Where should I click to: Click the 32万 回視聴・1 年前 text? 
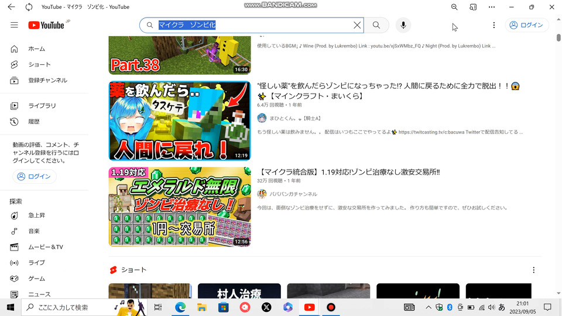tap(279, 181)
